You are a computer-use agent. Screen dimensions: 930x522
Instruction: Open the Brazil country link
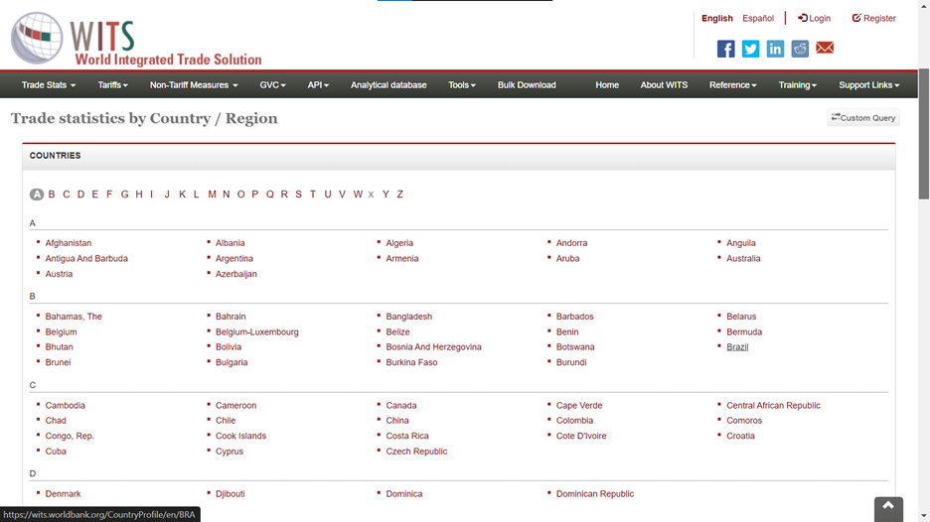737,347
